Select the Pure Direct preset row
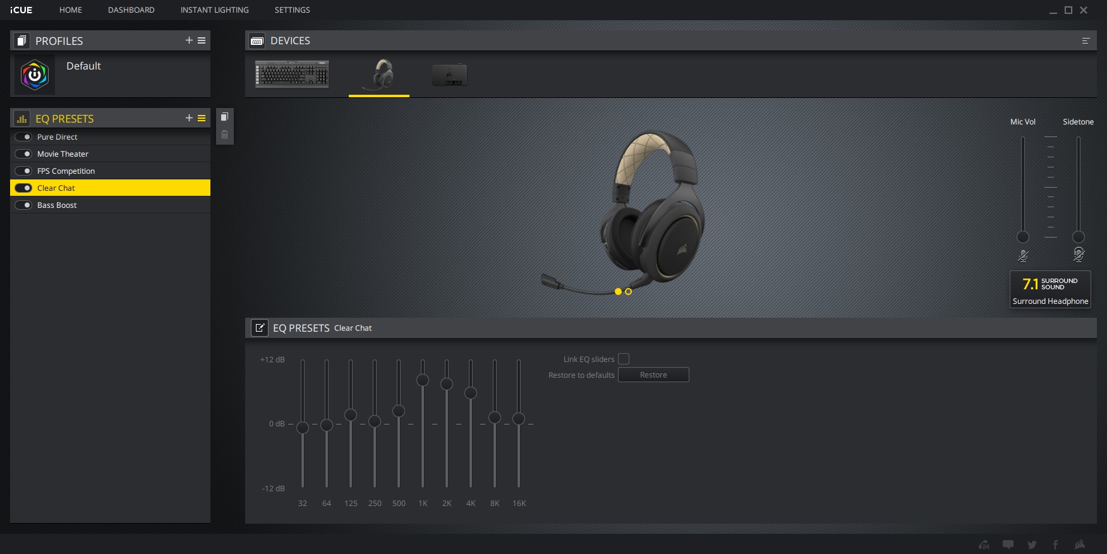This screenshot has width=1107, height=554. 110,137
